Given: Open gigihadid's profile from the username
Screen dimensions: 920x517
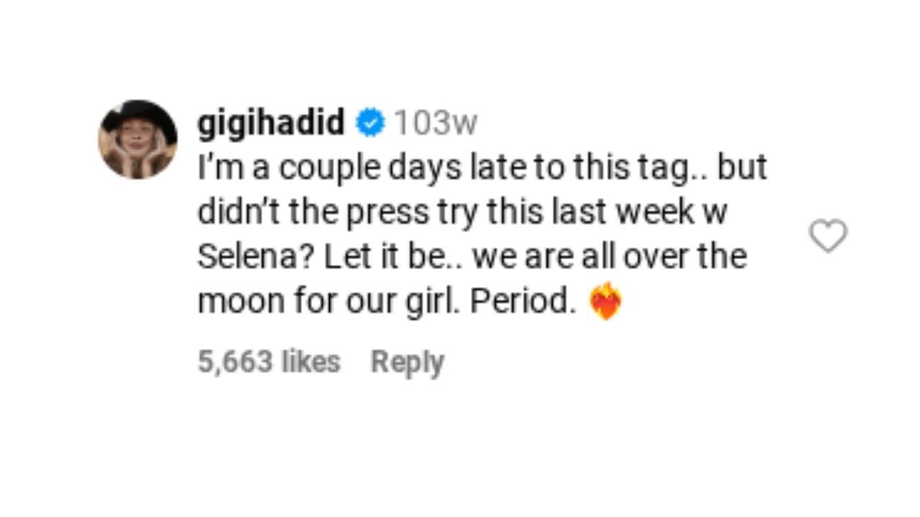Looking at the screenshot, I should tap(270, 121).
